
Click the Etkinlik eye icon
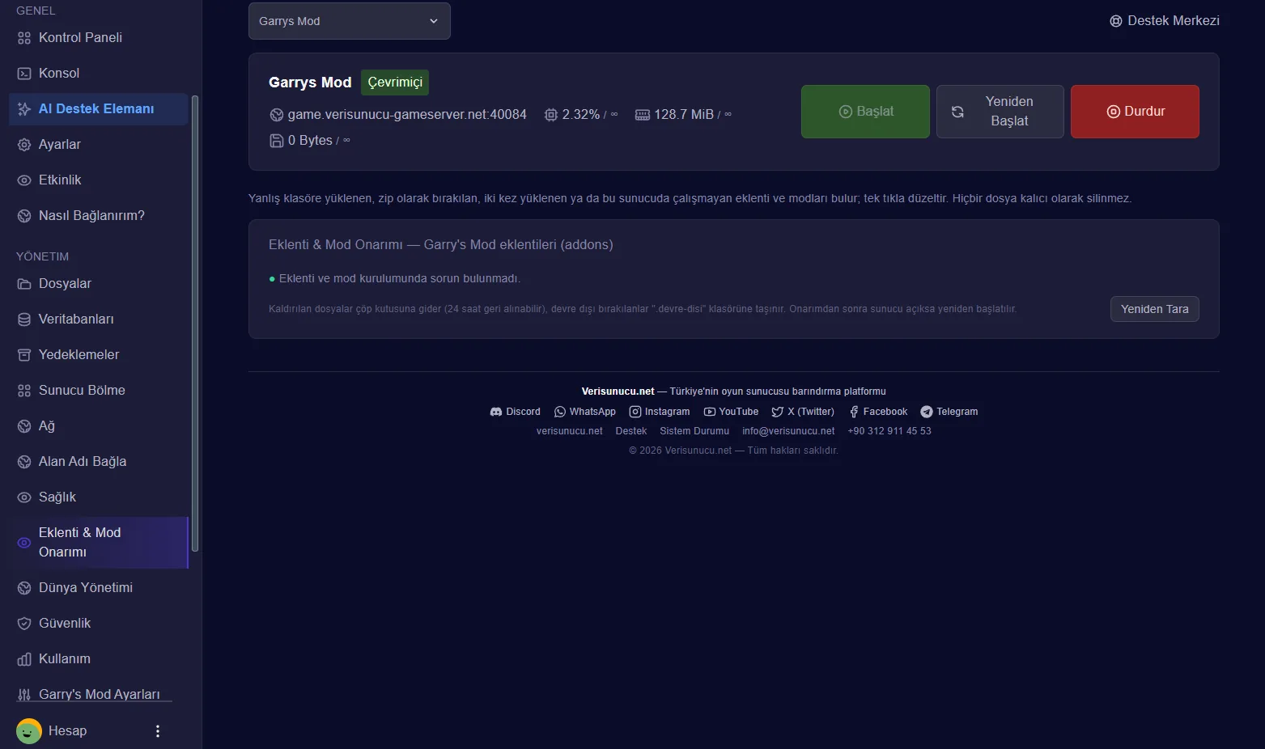24,180
